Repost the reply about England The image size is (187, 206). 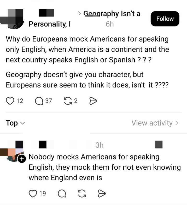click(x=82, y=194)
